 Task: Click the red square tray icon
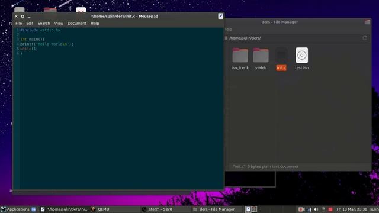pyautogui.click(x=330, y=209)
